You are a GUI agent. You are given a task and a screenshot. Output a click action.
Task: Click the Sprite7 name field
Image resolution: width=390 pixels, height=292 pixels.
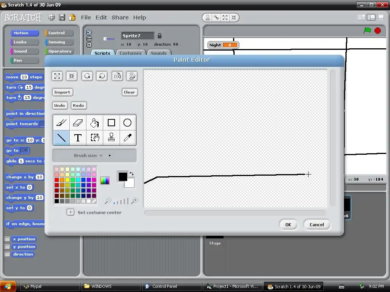click(x=137, y=36)
